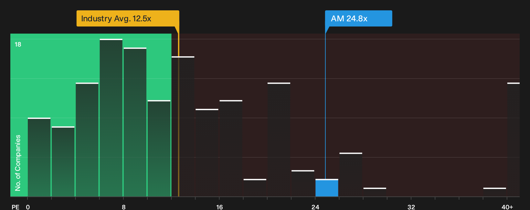
Task: Click the x-axis label 8
Action: [x=124, y=207]
